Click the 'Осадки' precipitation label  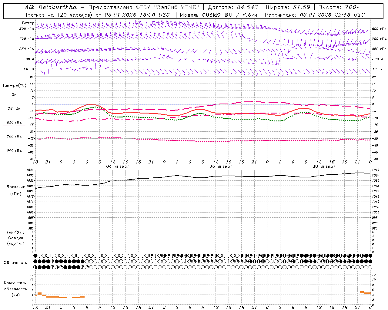pyautogui.click(x=16, y=238)
